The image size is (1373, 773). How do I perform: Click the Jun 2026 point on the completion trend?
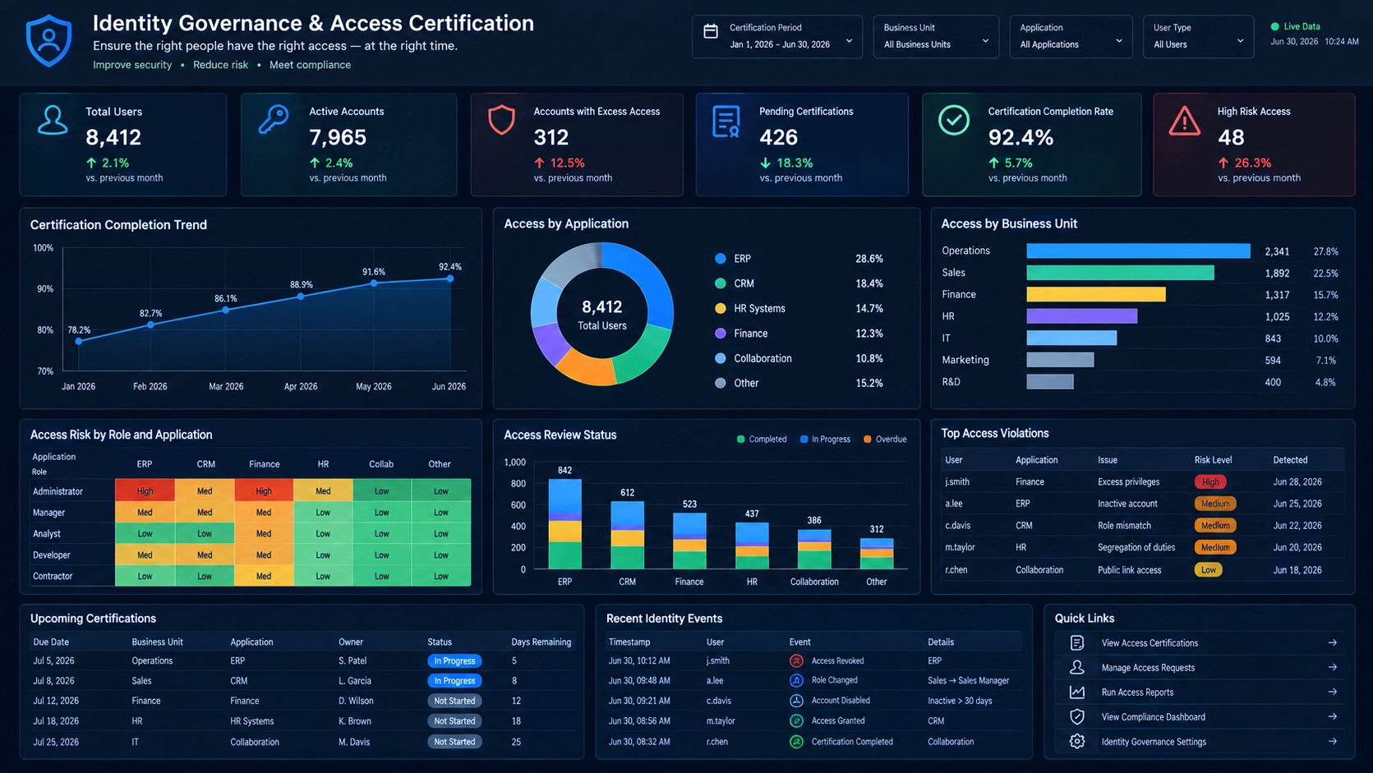[450, 278]
